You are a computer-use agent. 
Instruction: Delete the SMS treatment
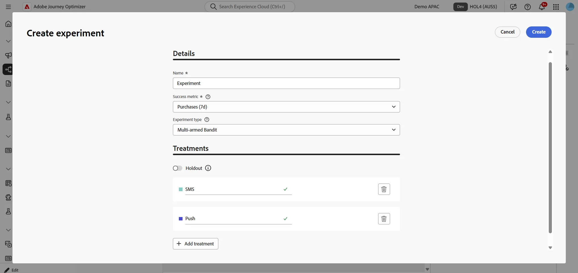tap(384, 189)
